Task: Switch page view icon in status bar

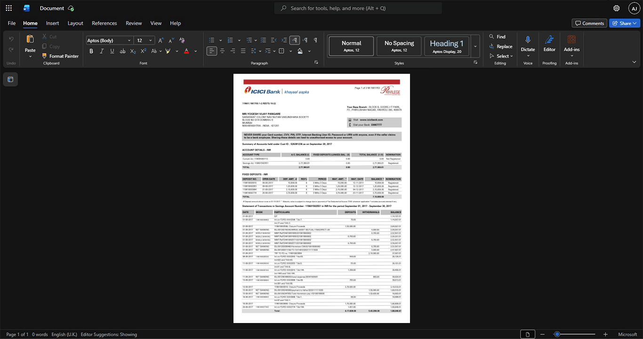Action: tap(528, 334)
